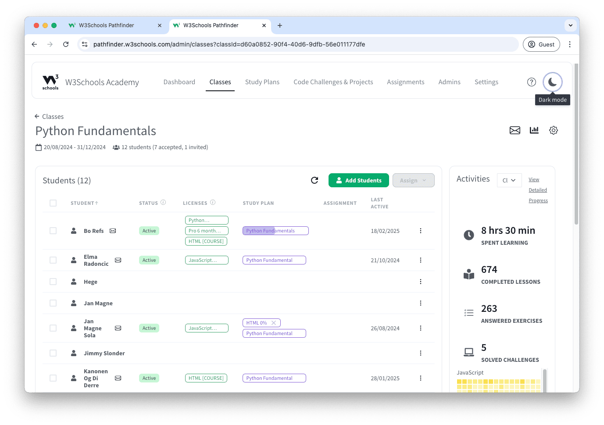Click the class email envelope icon

pos(515,130)
